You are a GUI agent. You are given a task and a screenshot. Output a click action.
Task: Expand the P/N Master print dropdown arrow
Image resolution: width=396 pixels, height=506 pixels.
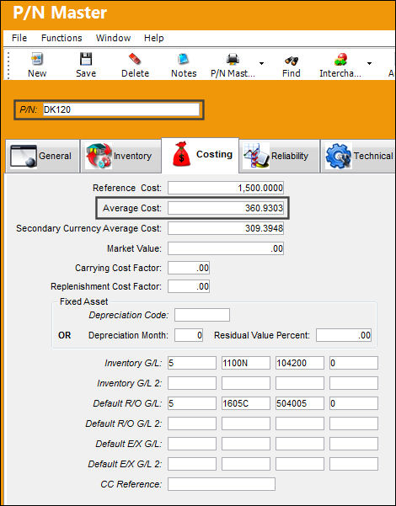(x=261, y=63)
